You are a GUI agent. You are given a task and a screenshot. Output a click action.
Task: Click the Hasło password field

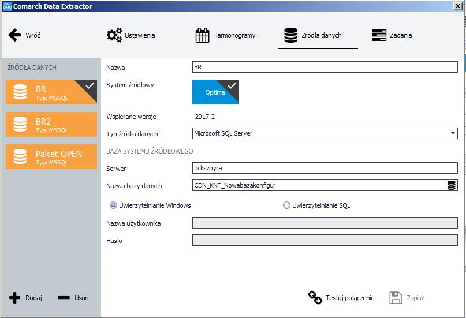point(325,240)
